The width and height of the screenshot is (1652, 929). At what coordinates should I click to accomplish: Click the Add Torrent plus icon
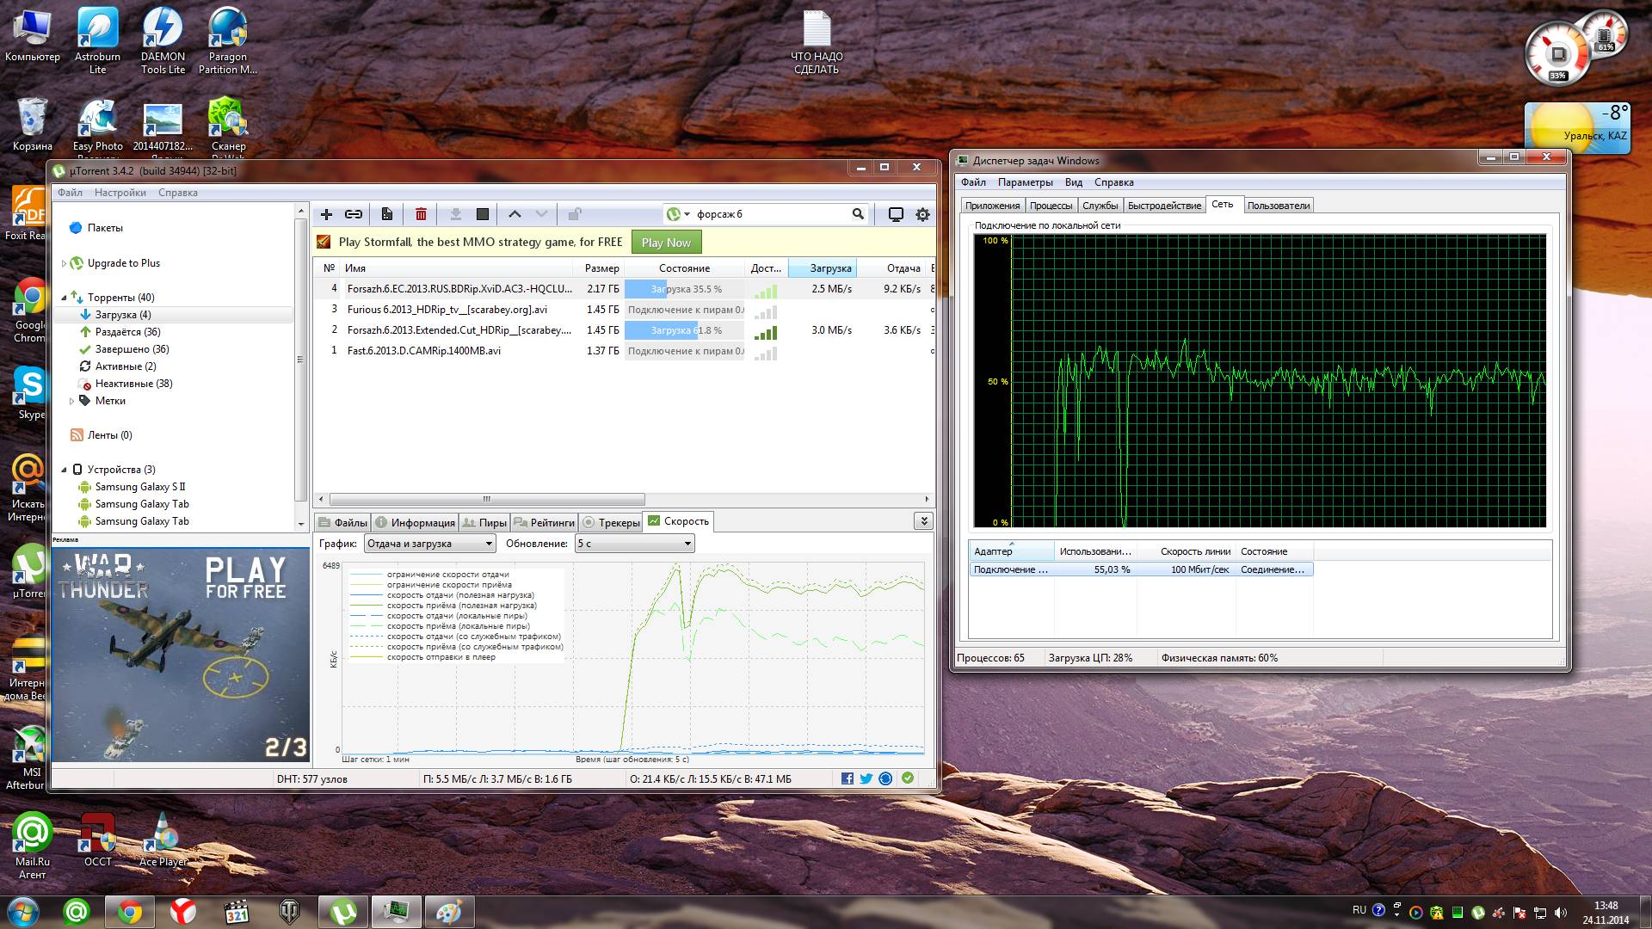(326, 214)
